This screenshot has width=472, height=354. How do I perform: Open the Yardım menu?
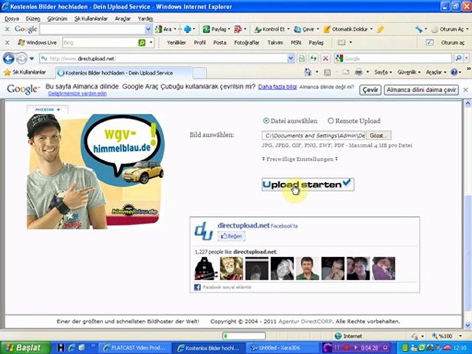pos(146,19)
